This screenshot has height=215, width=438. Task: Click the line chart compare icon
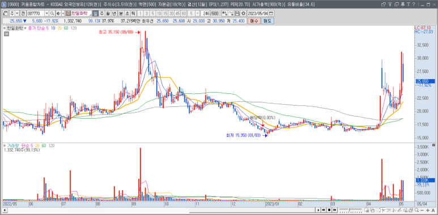point(231,14)
